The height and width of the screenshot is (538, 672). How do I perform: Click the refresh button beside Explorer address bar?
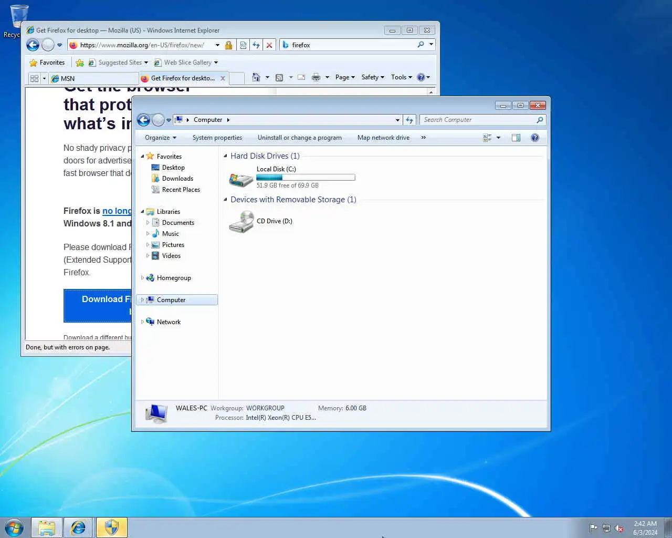tap(409, 120)
